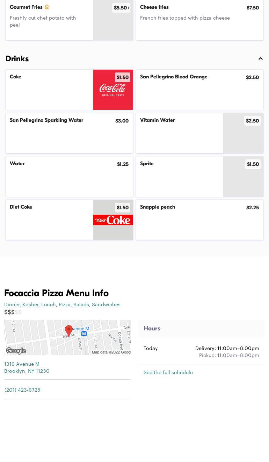Click the Pizza cuisine link
The width and height of the screenshot is (269, 462).
tap(65, 304)
